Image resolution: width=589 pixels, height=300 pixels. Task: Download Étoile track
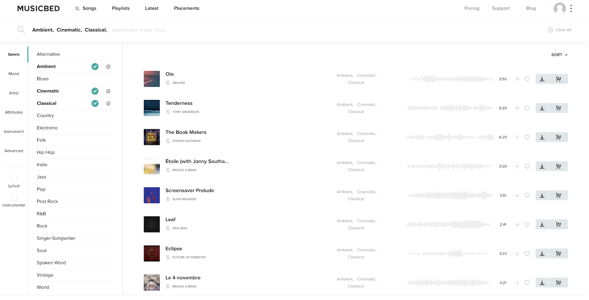click(542, 166)
